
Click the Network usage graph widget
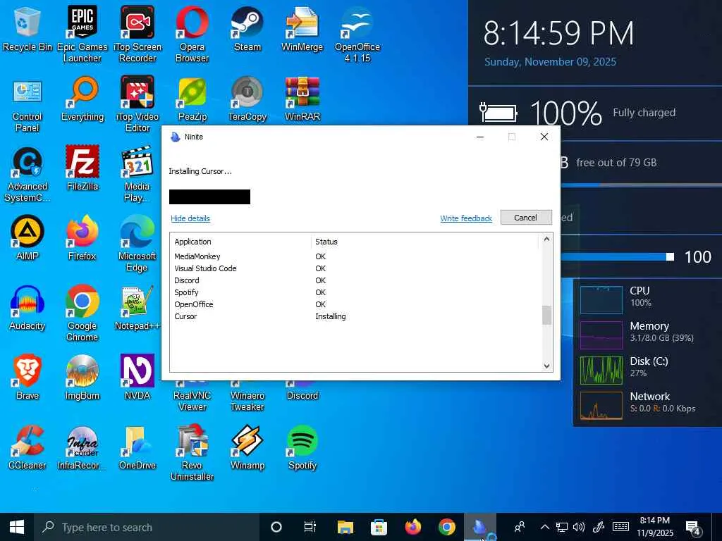click(x=601, y=405)
